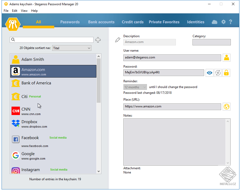
Task: Click the person icon next to user name
Action: point(226,57)
